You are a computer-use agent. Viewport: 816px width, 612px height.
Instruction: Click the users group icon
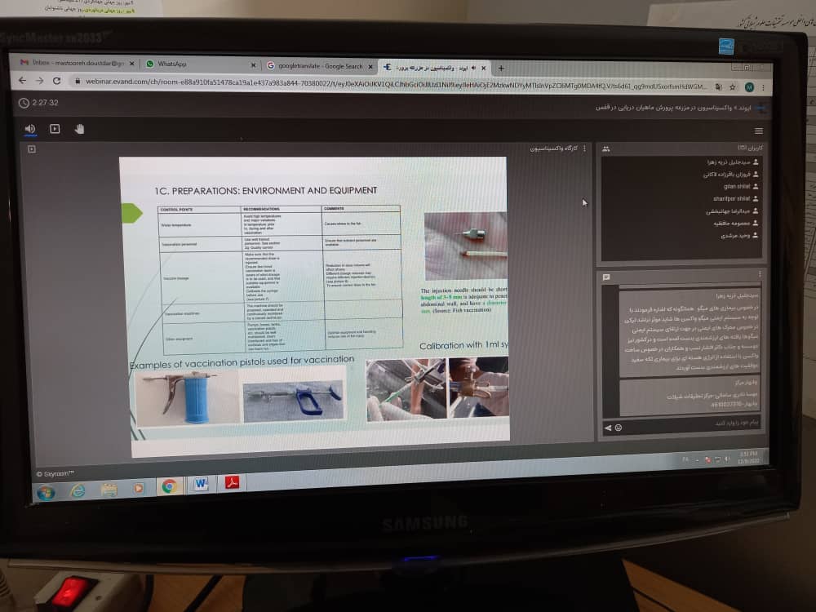click(606, 149)
